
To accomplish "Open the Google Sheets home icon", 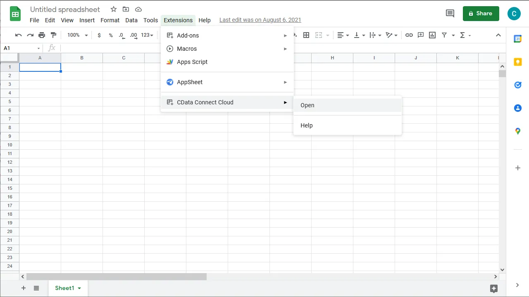I will [15, 14].
